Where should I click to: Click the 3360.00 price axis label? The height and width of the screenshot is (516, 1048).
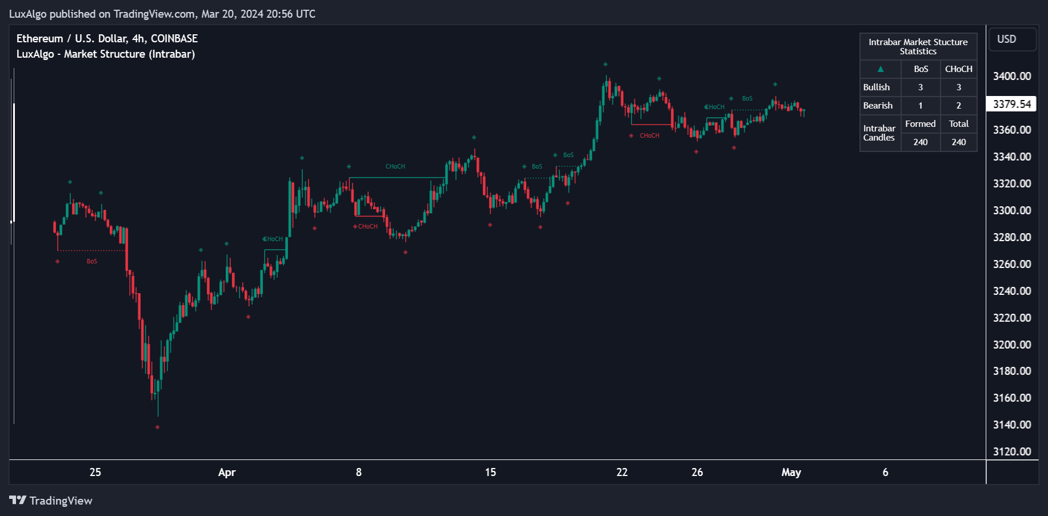[1011, 130]
